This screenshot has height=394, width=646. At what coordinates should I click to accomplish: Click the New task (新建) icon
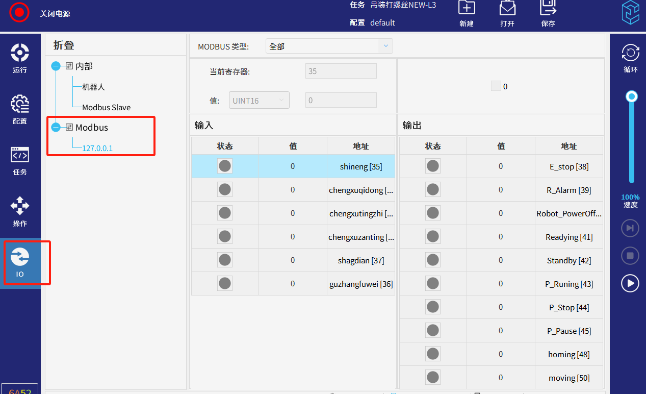coord(466,8)
